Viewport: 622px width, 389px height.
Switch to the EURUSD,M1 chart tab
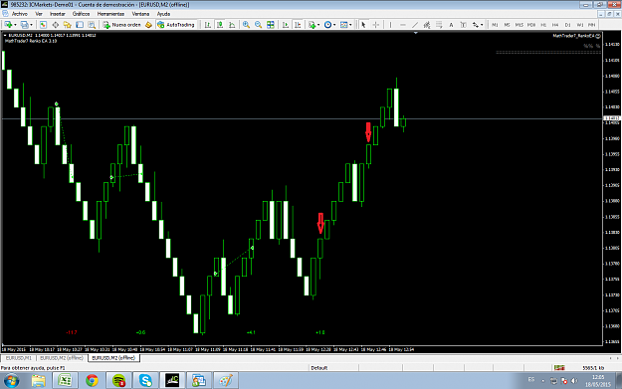[19, 358]
